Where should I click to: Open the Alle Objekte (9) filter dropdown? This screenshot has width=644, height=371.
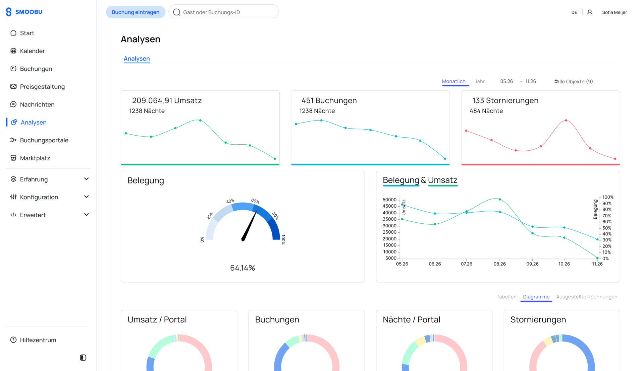point(574,81)
